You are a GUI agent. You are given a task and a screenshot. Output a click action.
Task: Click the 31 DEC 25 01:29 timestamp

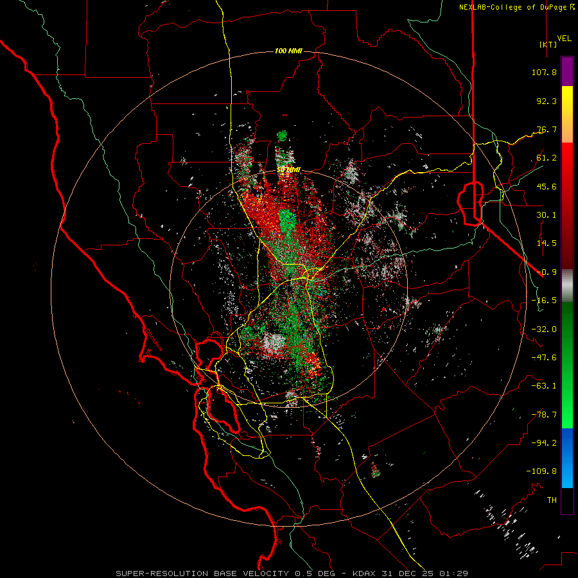pos(426,574)
